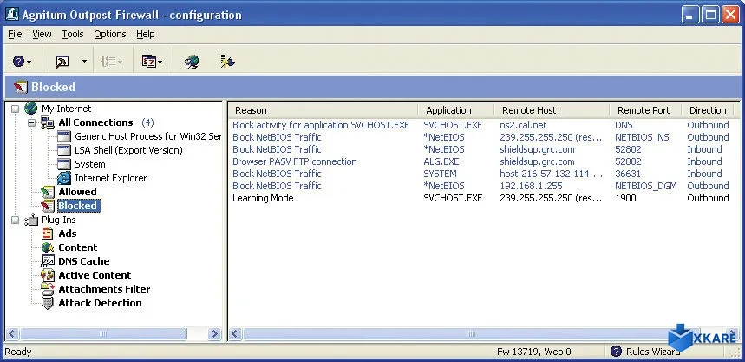Click the Help question mark toolbar icon
The image size is (745, 362).
coord(18,62)
